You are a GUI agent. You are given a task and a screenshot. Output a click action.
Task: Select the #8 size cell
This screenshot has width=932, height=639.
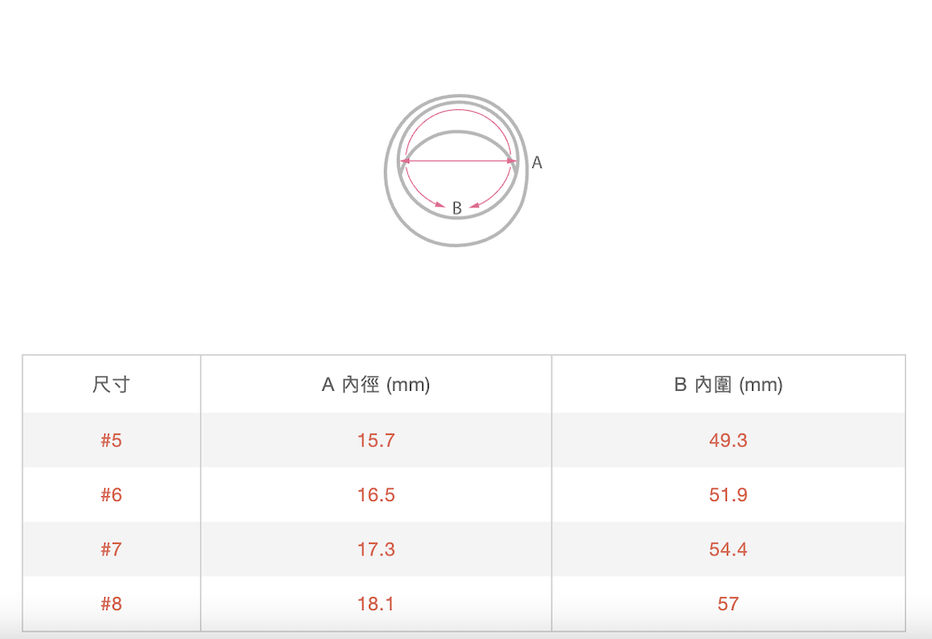[111, 604]
